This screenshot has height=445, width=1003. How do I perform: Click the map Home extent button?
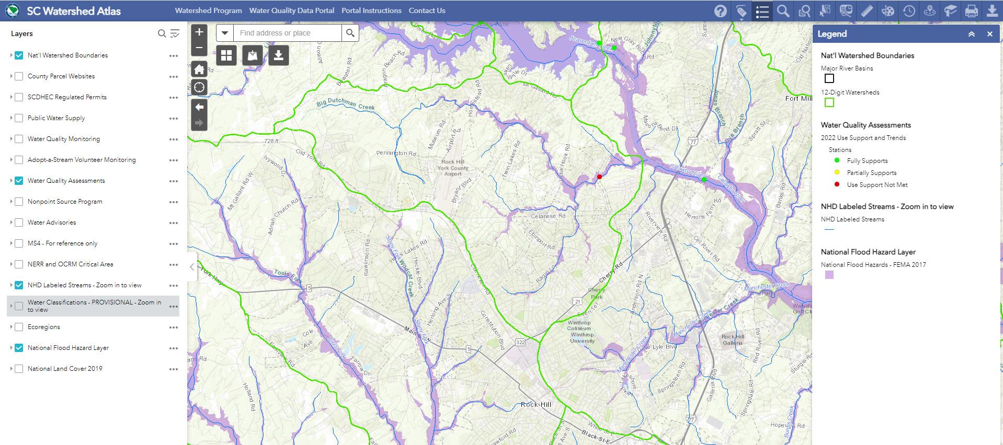199,69
